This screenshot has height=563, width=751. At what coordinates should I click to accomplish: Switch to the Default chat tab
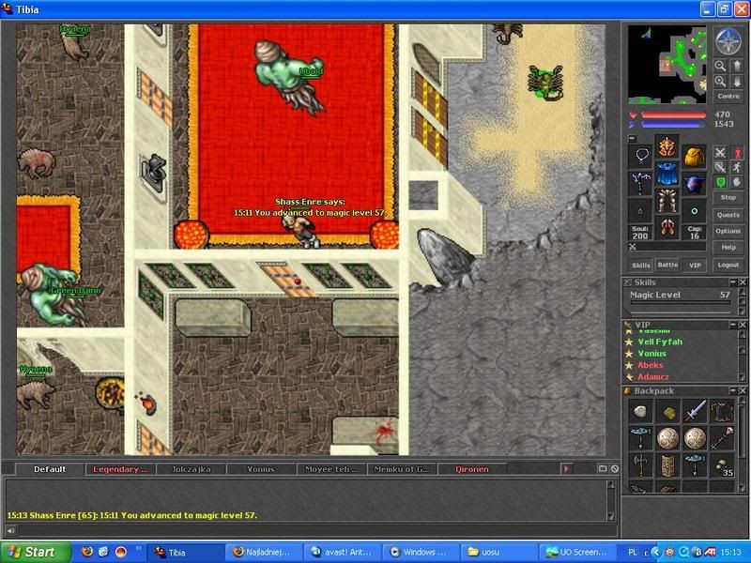click(50, 469)
